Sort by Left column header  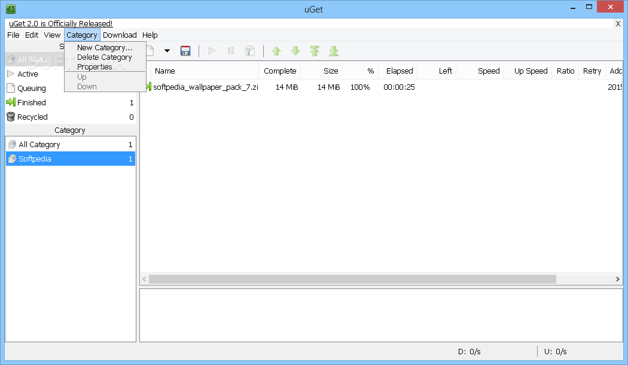(437, 71)
